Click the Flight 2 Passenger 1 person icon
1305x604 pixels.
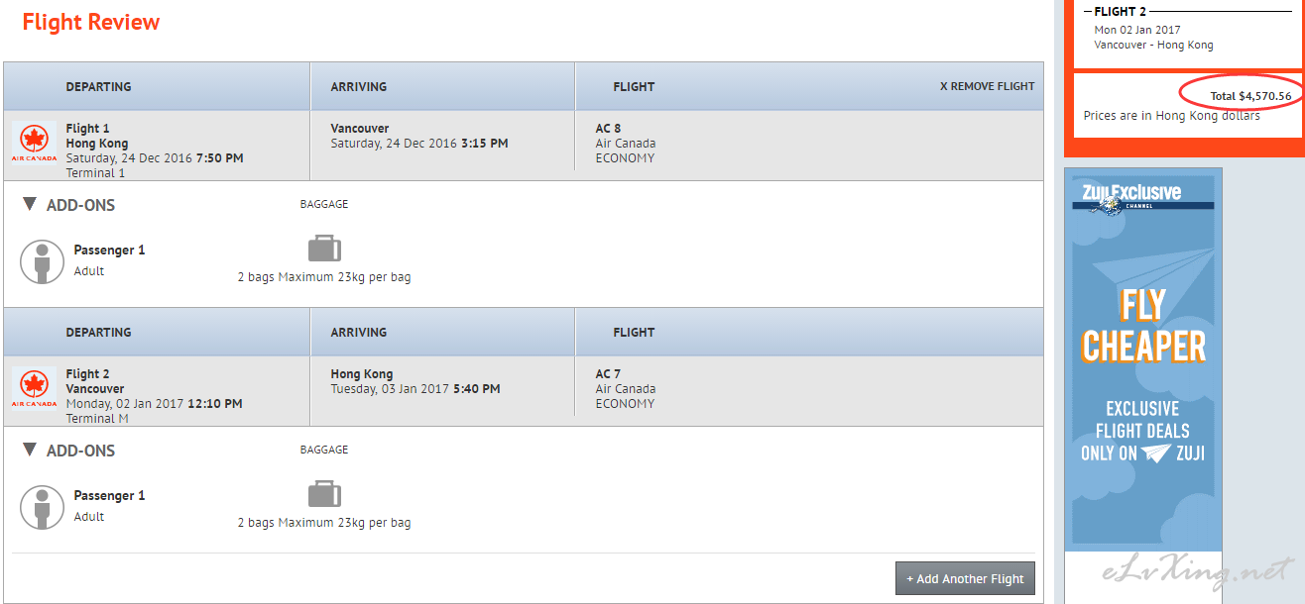pyautogui.click(x=42, y=507)
